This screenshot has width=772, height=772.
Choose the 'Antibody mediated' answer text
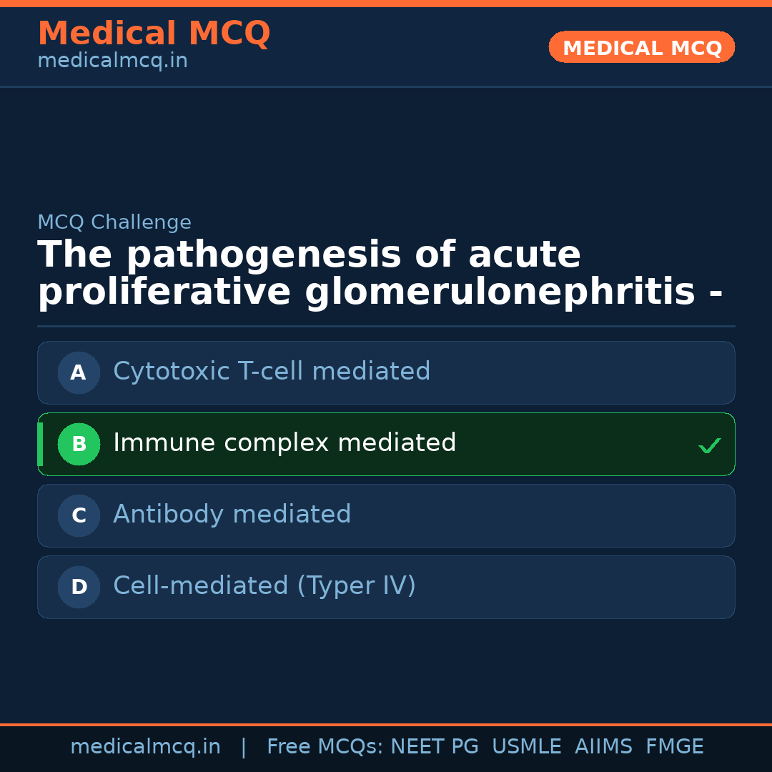coord(232,515)
